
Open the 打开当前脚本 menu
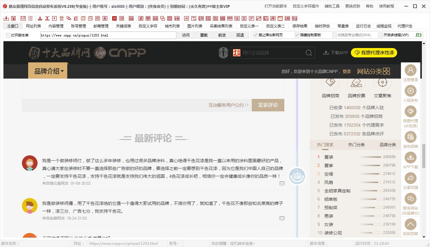tap(276, 6)
